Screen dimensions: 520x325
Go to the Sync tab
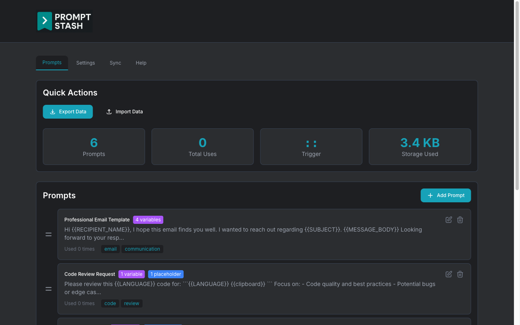tap(115, 63)
